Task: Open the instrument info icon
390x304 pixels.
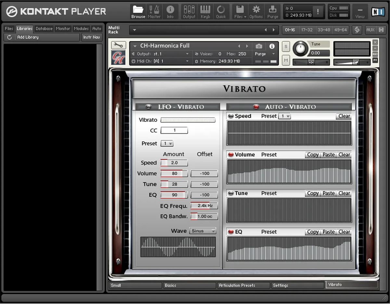Action: click(272, 46)
